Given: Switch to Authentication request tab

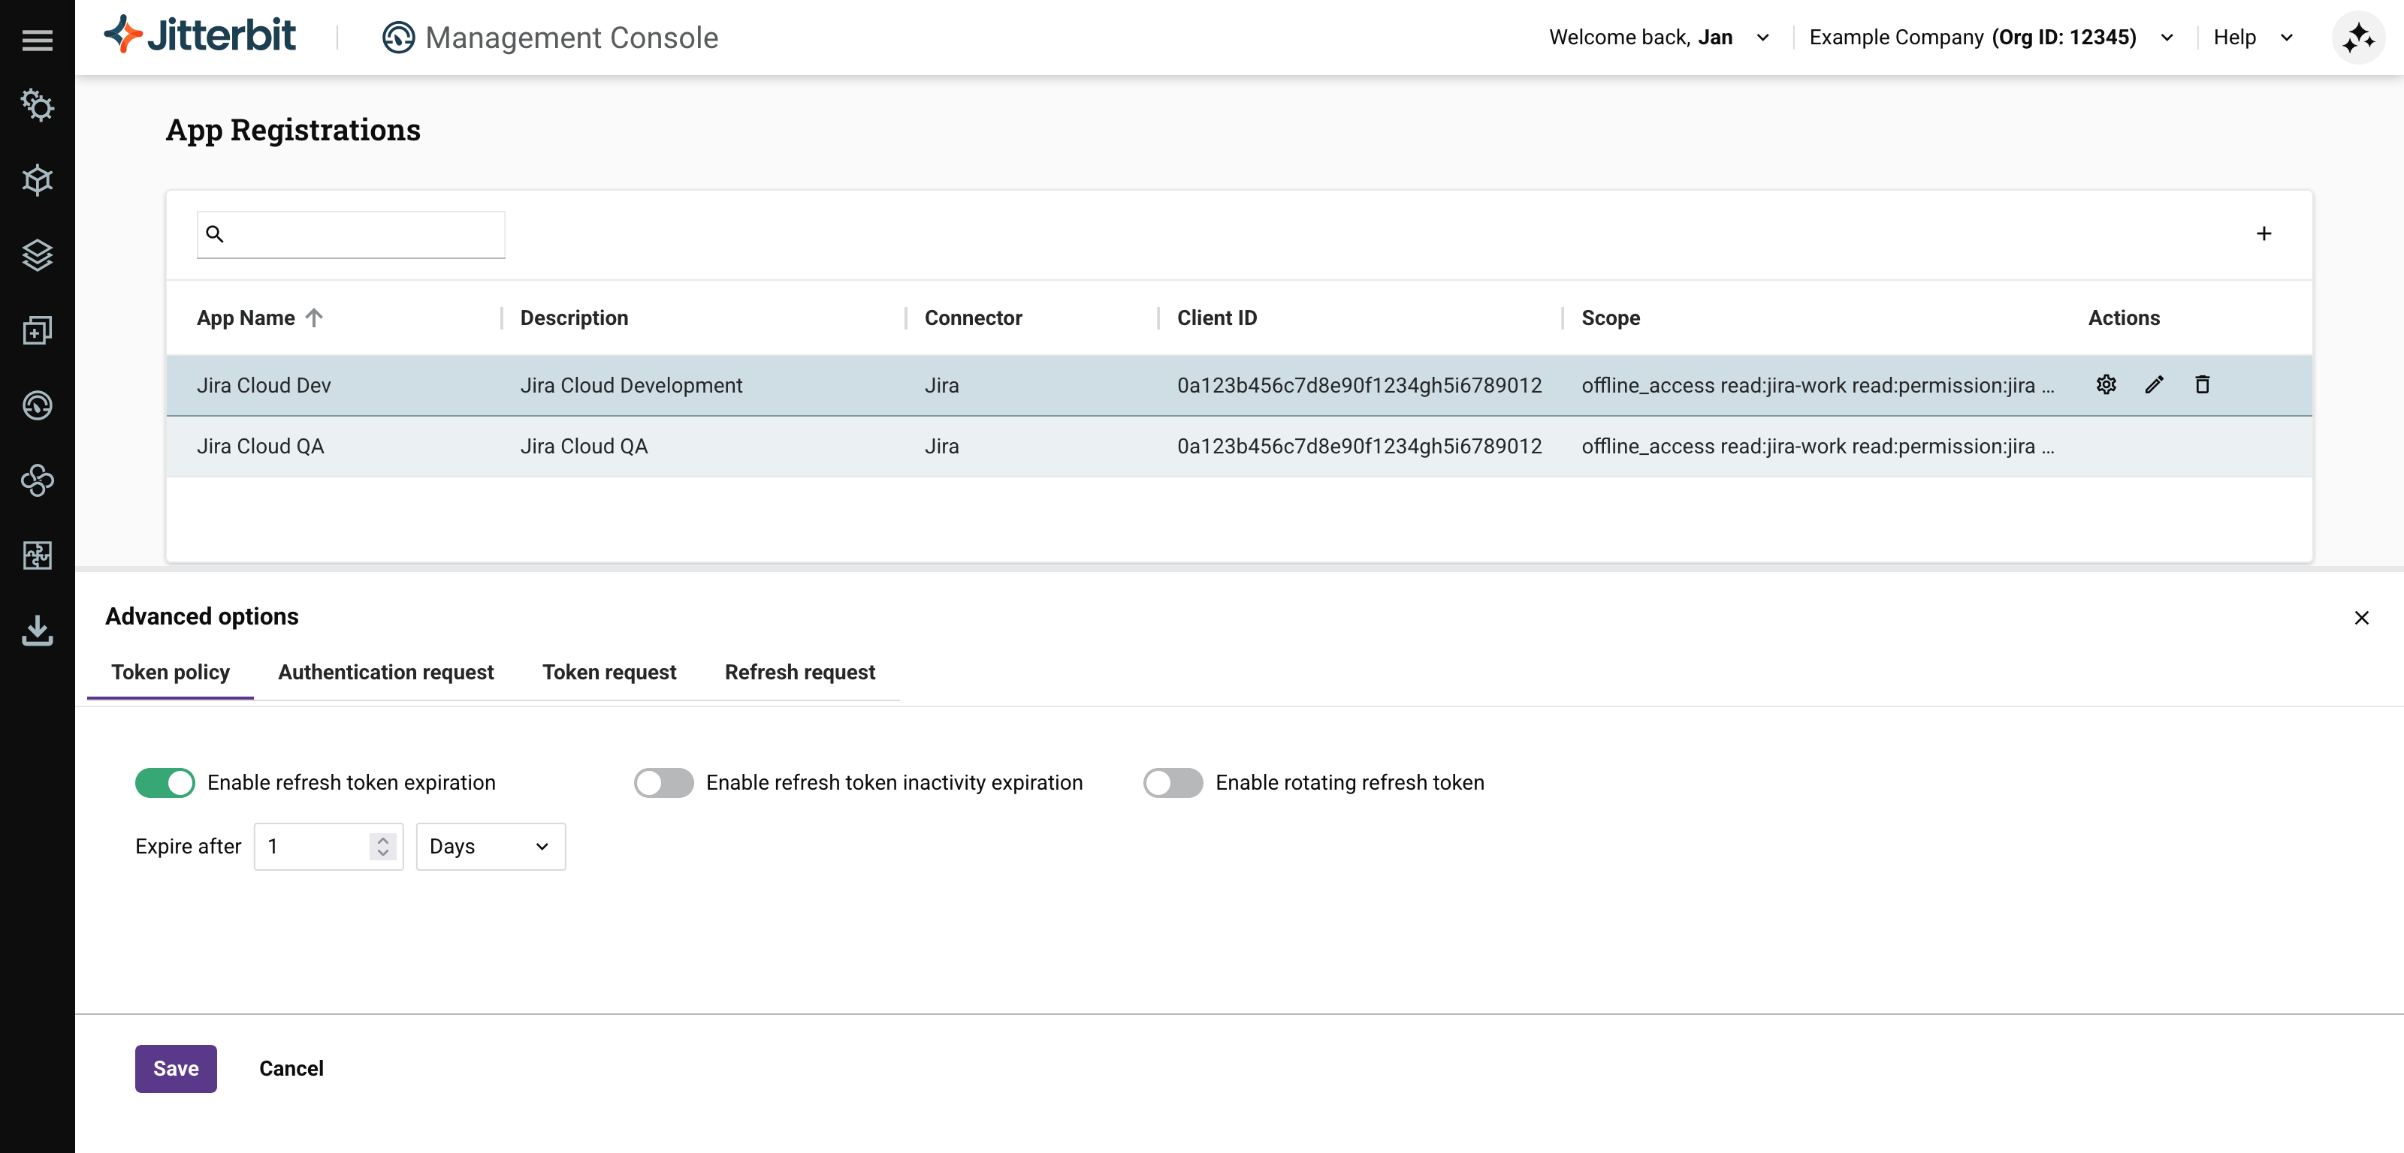Looking at the screenshot, I should click(385, 673).
